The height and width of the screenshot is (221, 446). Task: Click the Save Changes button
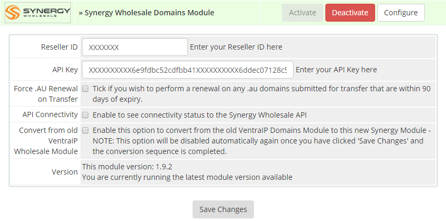223,209
